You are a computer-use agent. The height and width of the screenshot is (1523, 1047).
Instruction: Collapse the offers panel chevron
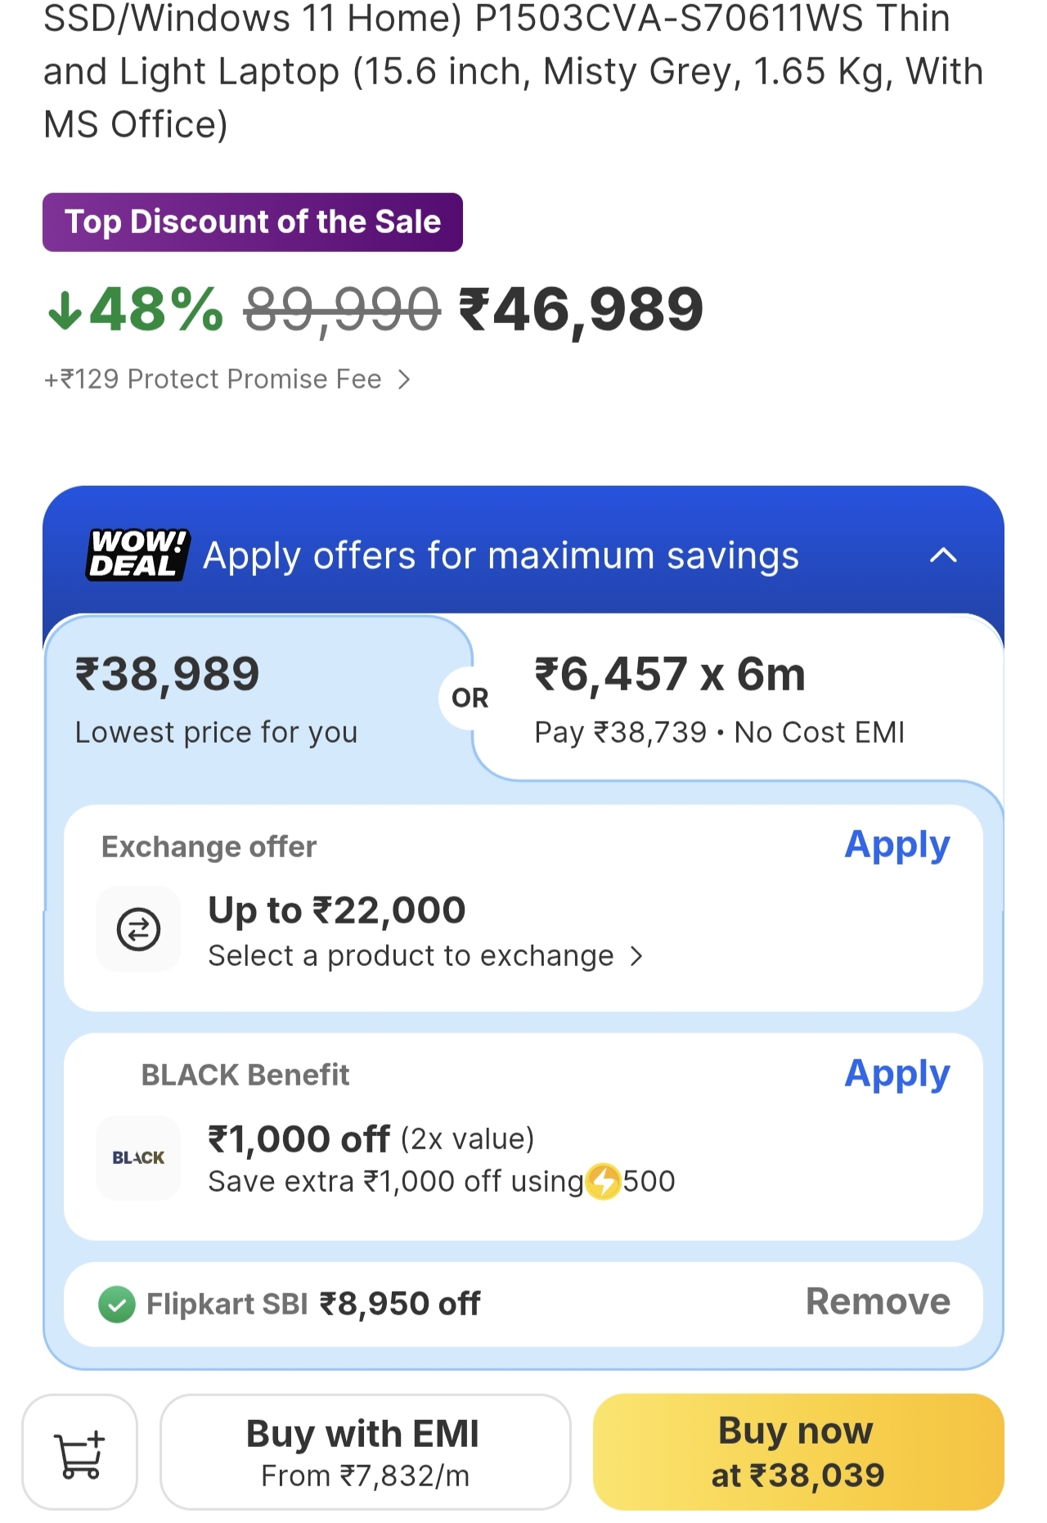point(943,556)
